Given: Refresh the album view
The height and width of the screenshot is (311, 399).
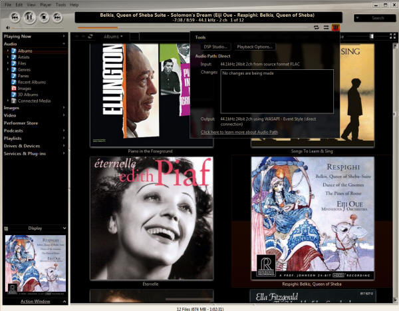Looking at the screenshot, I should (x=90, y=37).
